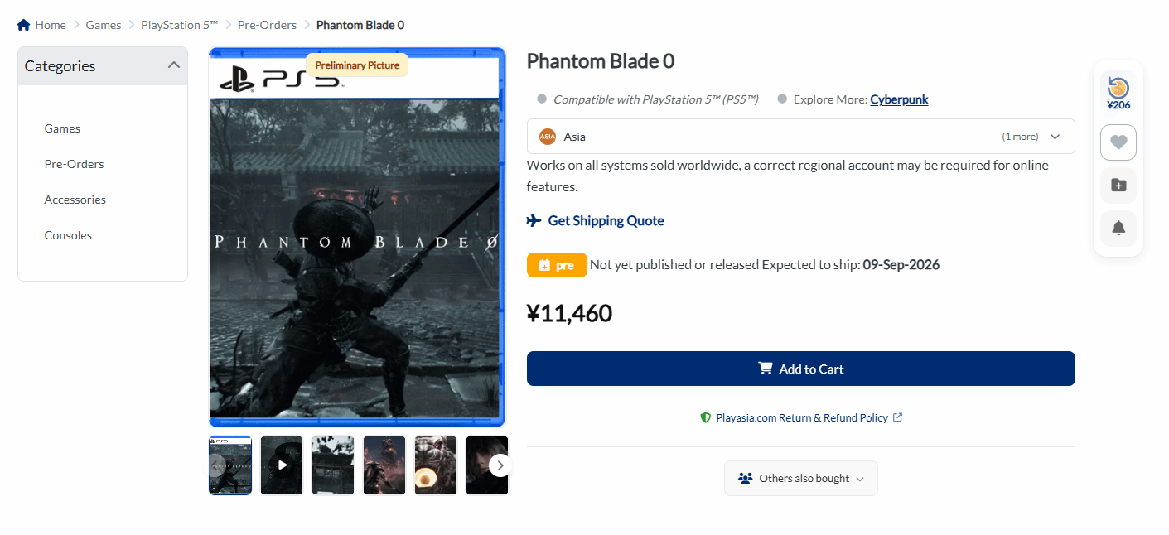Screen dimensions: 1169x535
Task: Click the Home house icon in breadcrumb
Action: pos(23,25)
